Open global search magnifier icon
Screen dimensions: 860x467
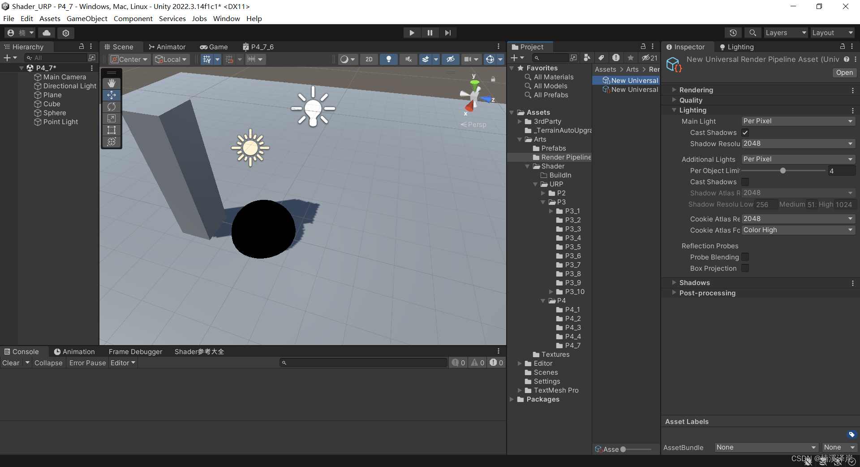point(753,33)
